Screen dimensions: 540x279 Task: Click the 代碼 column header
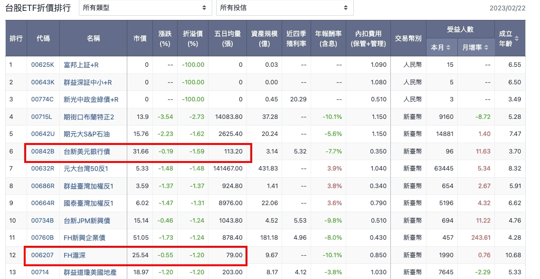coord(43,38)
